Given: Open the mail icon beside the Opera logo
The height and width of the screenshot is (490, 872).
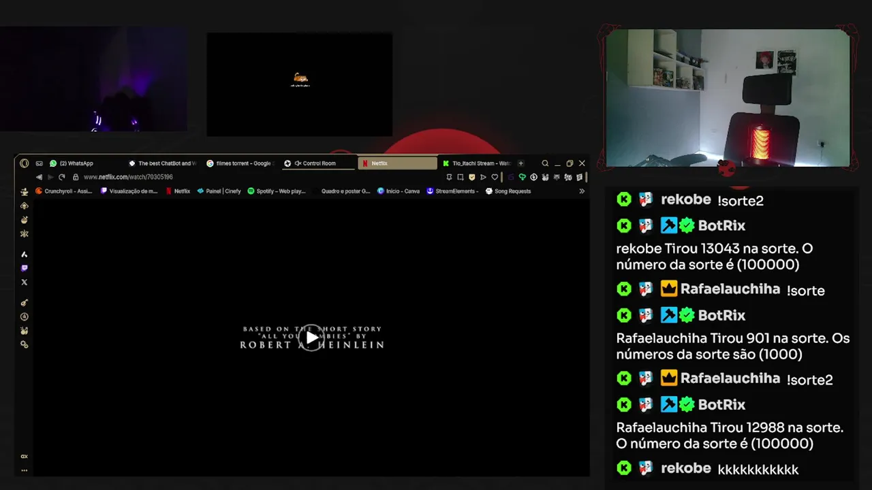Looking at the screenshot, I should [39, 163].
